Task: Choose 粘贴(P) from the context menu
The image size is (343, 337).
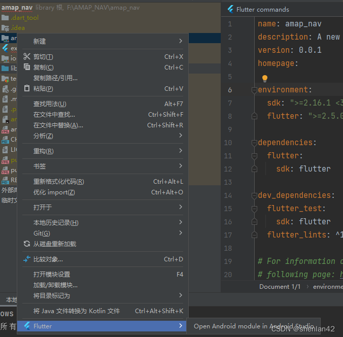Action: 102,88
